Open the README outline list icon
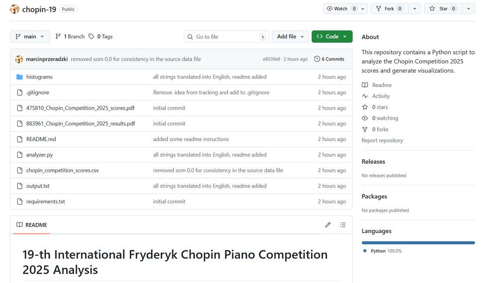Viewport: 497px width, 283px height. (x=342, y=225)
